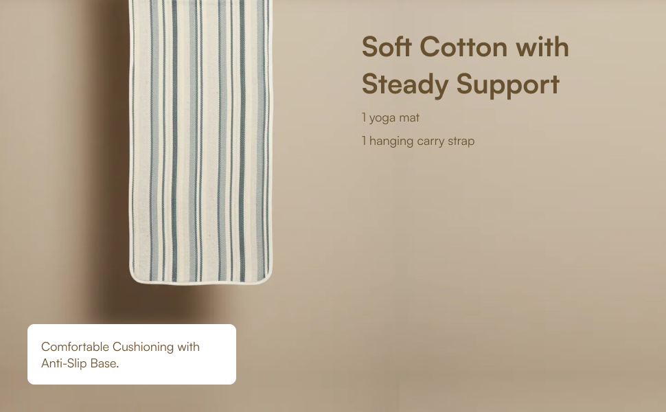Click the '1 hanging carry strap' item

click(x=418, y=141)
